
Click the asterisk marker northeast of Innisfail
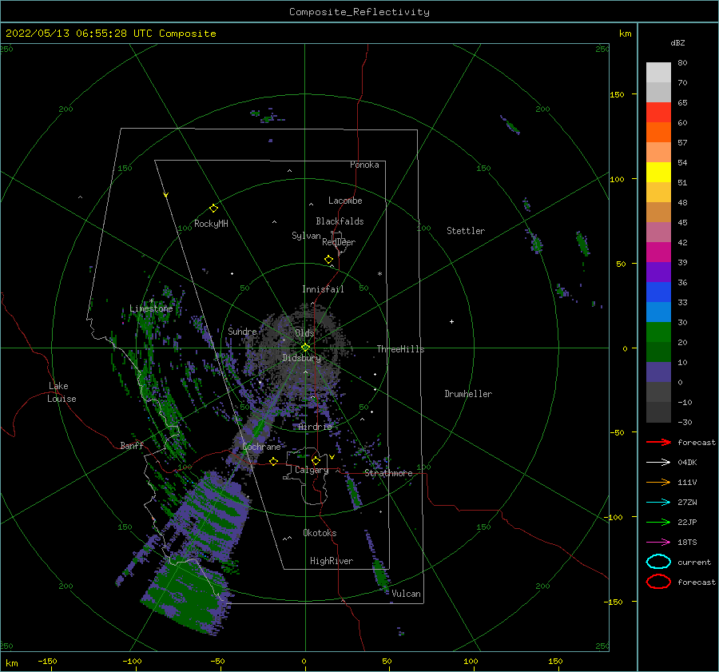(379, 274)
